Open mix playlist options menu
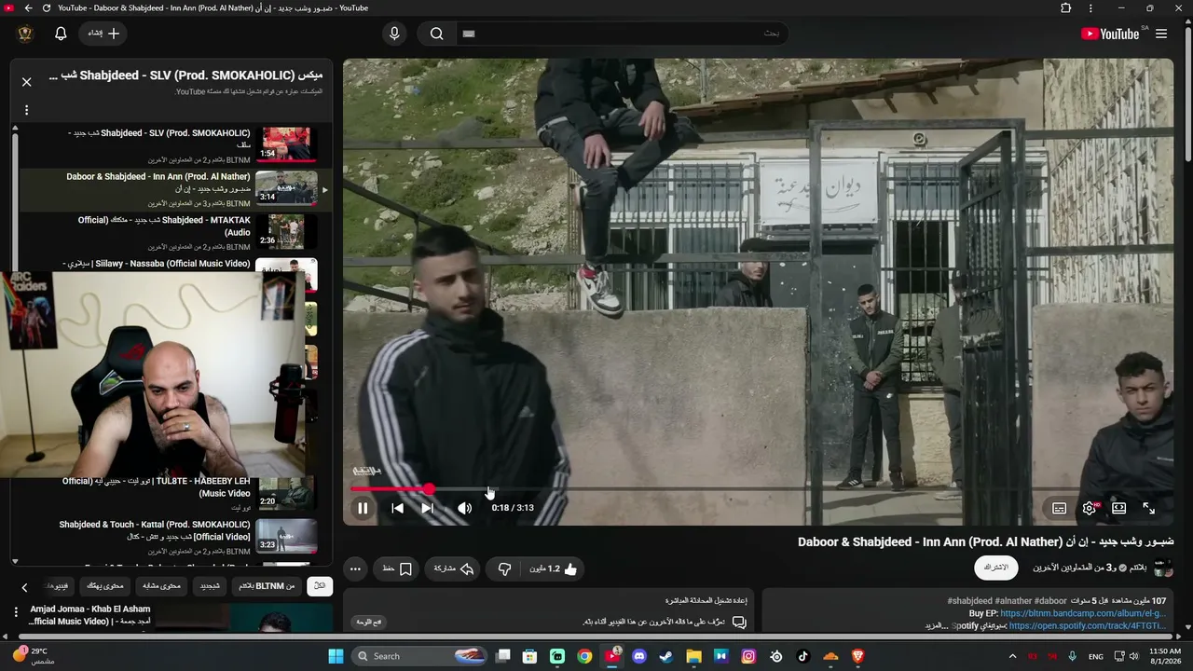 pyautogui.click(x=26, y=110)
